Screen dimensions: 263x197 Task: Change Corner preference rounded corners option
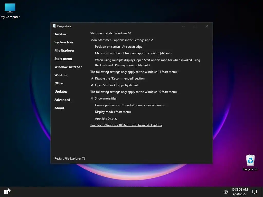point(130,105)
